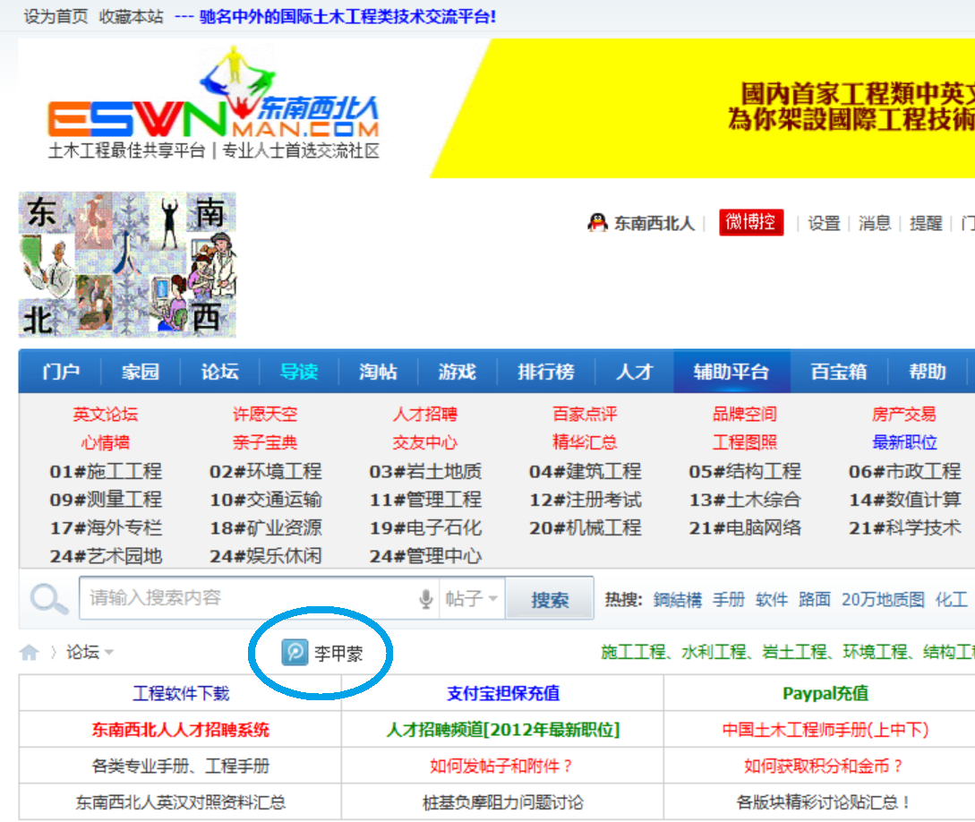Click the magnifier icon beside the search box

click(x=48, y=599)
